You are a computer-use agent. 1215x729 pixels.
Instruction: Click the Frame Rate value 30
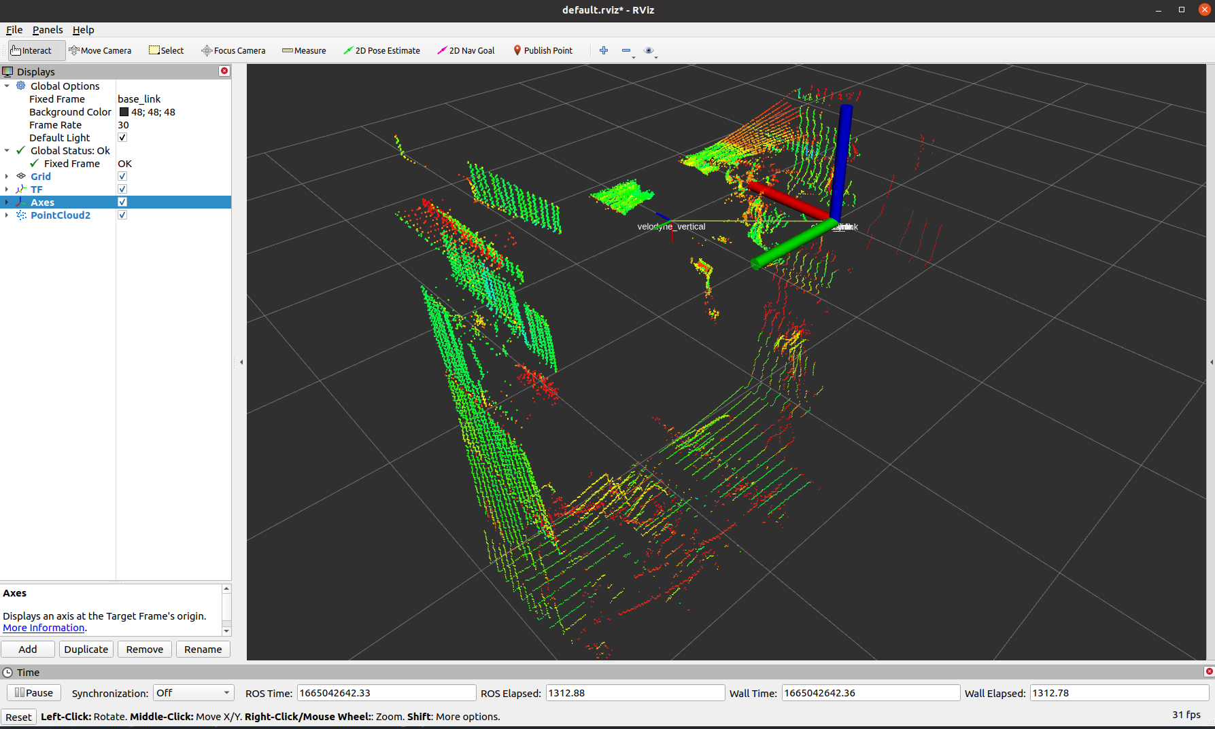123,124
